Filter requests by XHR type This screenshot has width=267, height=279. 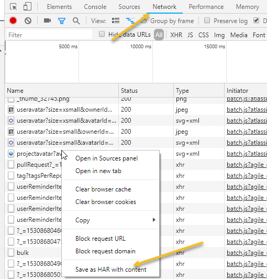click(x=176, y=35)
